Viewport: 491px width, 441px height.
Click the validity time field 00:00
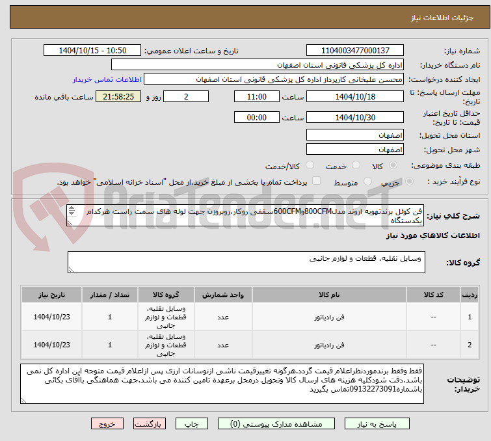[x=256, y=117]
